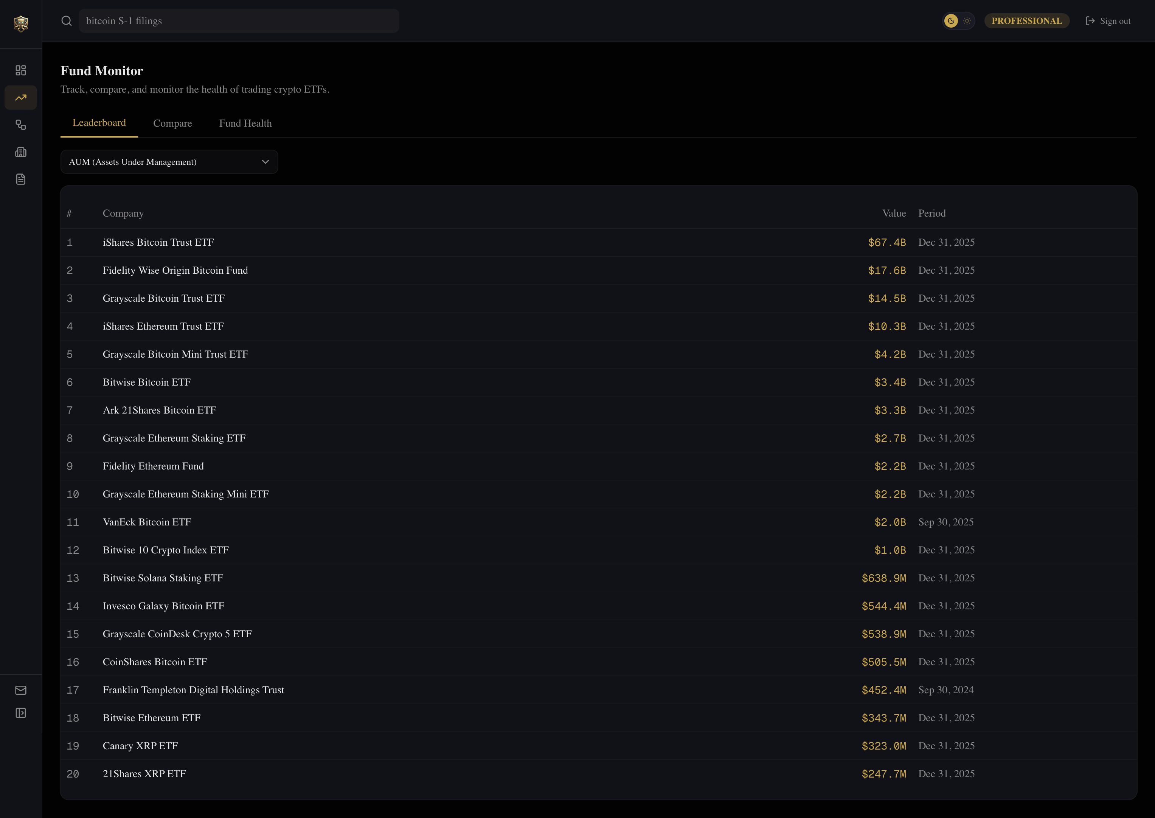
Task: Select Fidelity Ethereum Fund
Action: pos(153,466)
